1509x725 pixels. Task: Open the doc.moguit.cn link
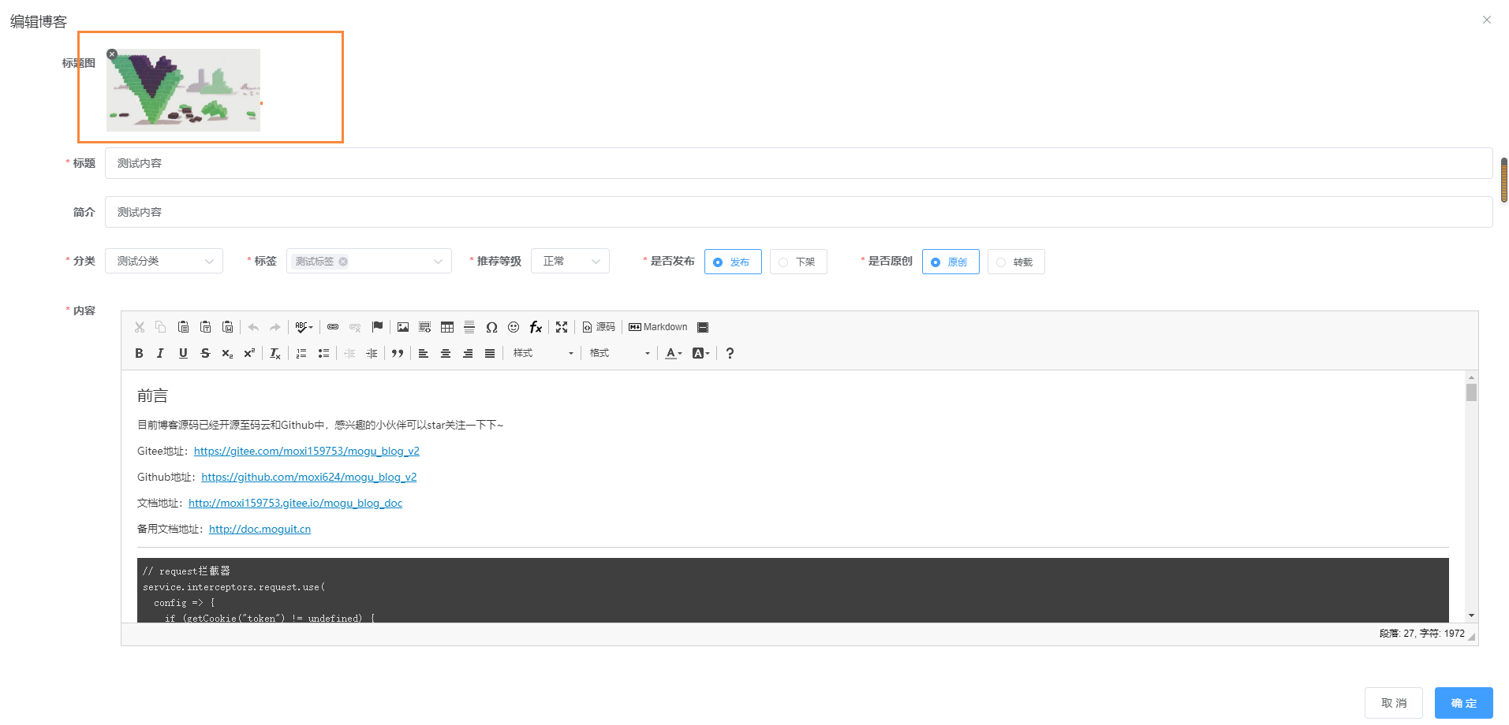tap(260, 529)
